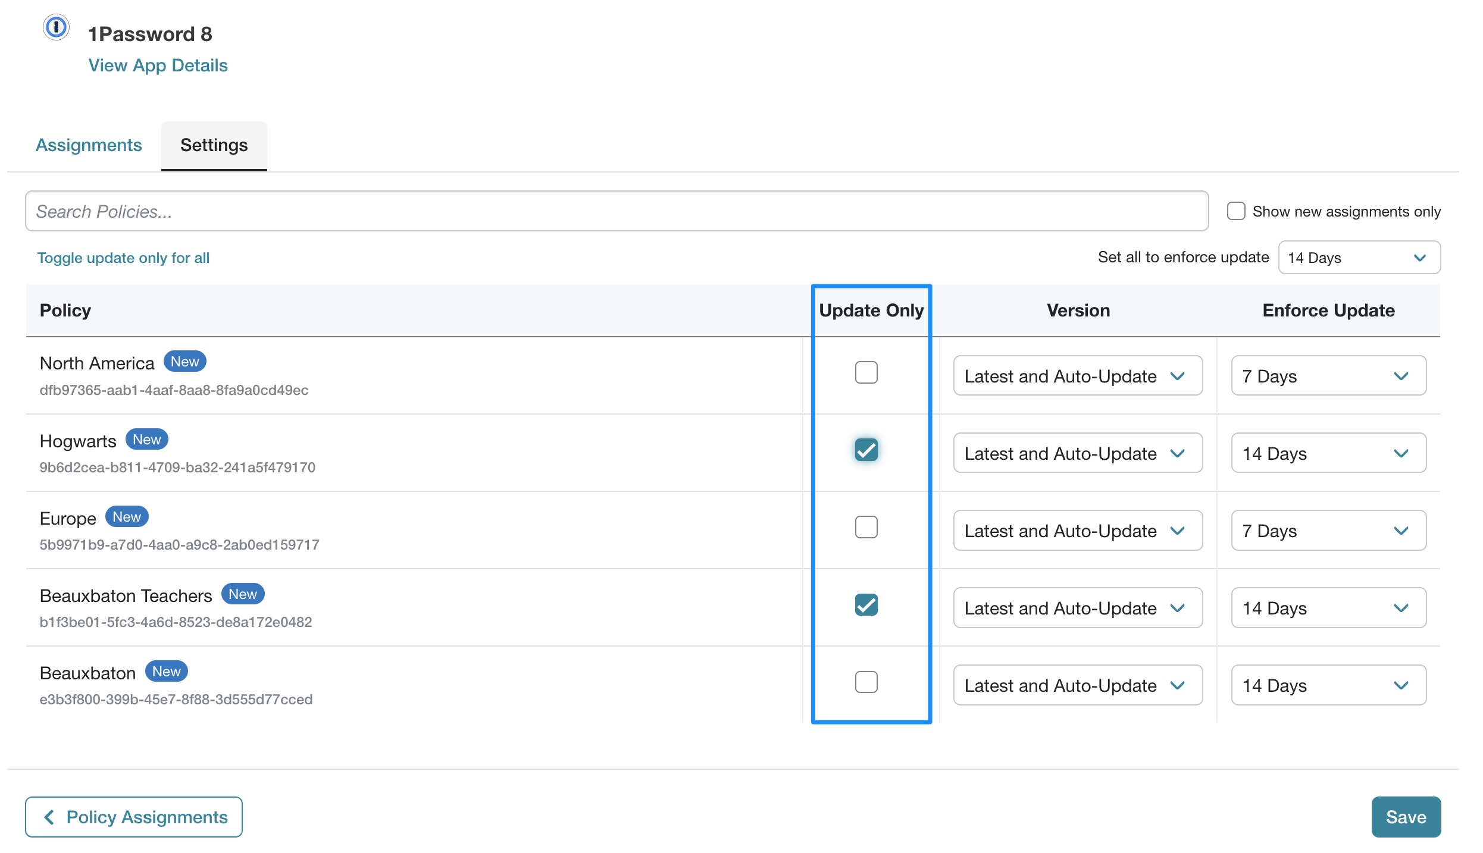The image size is (1483, 853).
Task: Check Update Only for Europe
Action: (x=866, y=528)
